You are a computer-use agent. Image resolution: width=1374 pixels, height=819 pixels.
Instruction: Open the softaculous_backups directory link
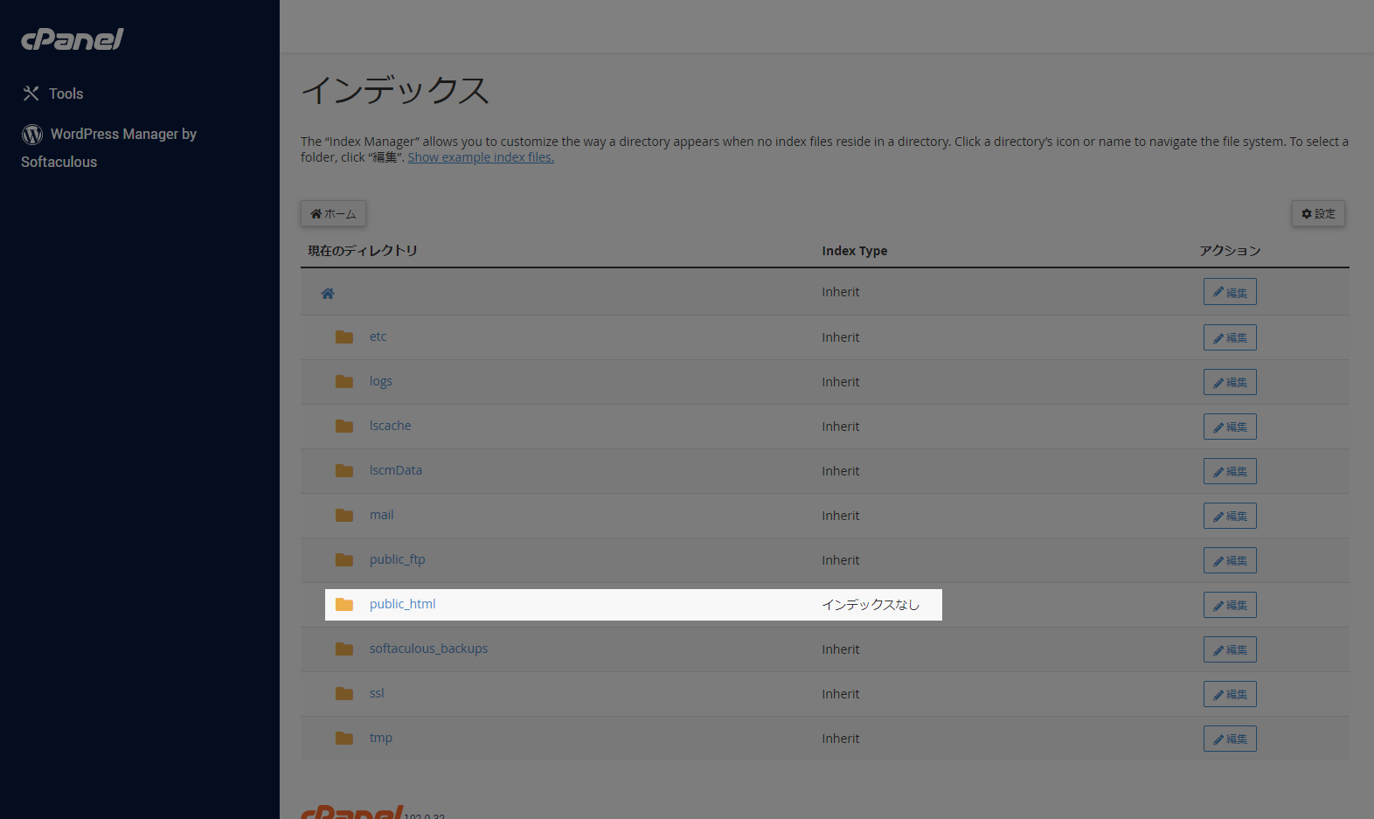tap(428, 649)
